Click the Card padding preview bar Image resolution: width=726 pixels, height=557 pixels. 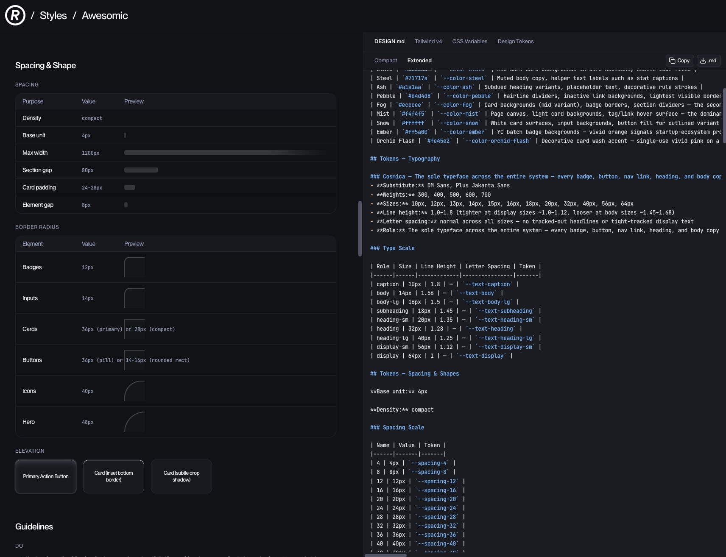[130, 187]
